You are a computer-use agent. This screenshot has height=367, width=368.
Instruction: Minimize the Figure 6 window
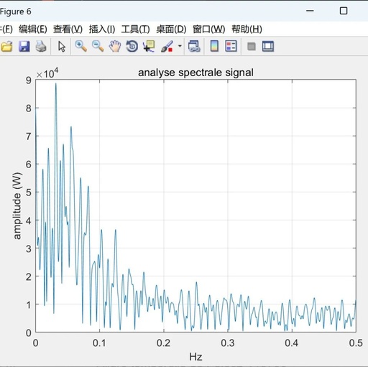tap(310, 11)
